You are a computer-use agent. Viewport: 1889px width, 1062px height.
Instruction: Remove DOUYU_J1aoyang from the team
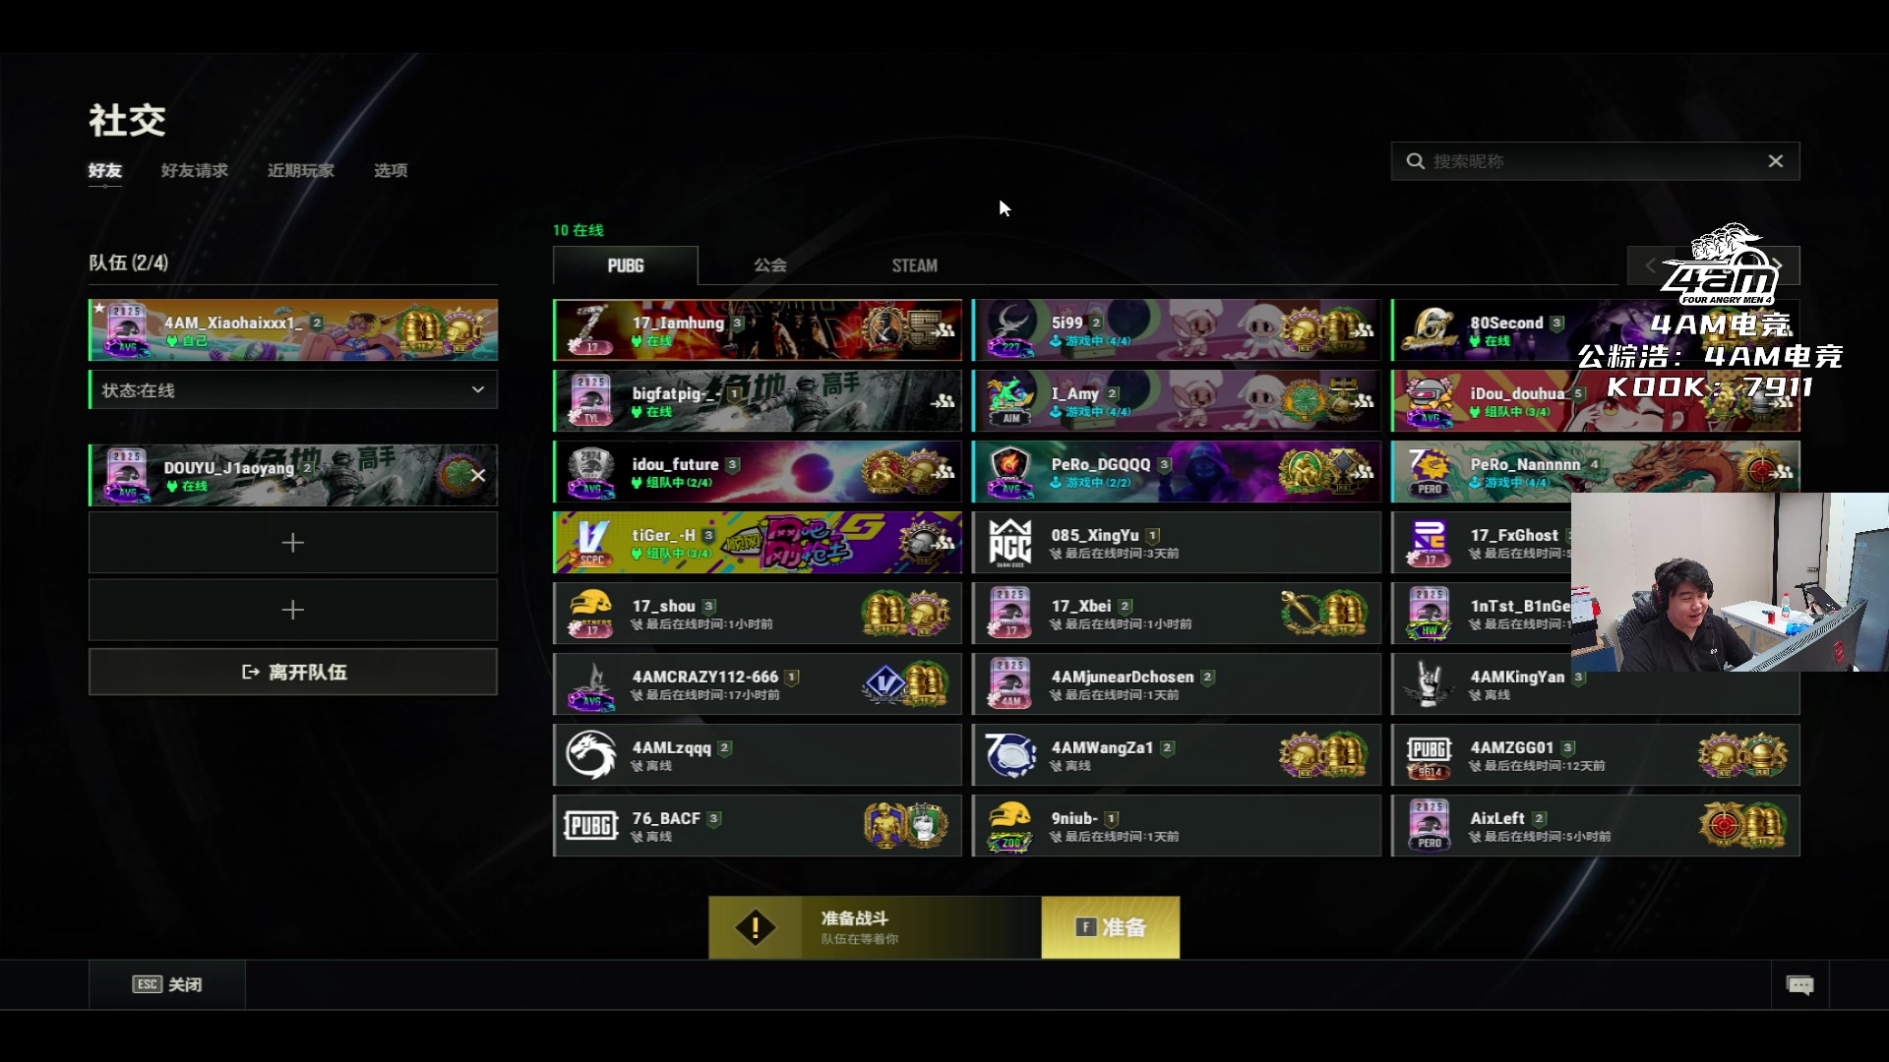coord(478,475)
